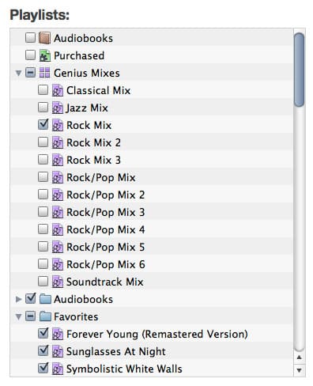Viewport: 313px width, 386px height.
Task: Check the Rock/Pop Mix 2 checkbox
Action: pyautogui.click(x=43, y=194)
